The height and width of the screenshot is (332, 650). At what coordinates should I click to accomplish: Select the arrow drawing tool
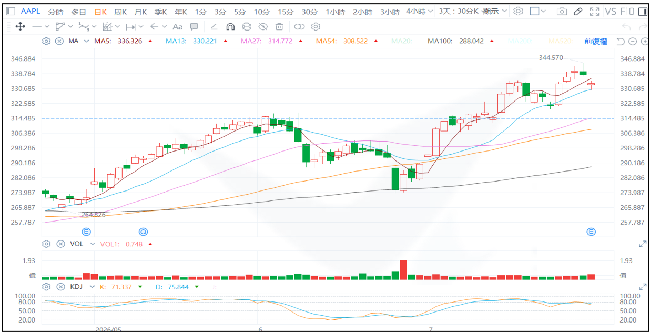154,26
